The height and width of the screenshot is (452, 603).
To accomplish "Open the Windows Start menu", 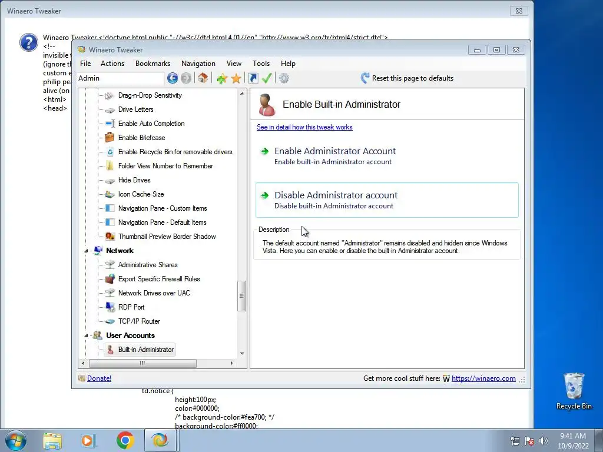I will tap(16, 440).
